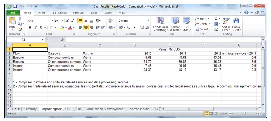Viewport: 271px width, 121px height.
Task: Open Find & Select binoculars
Action: (236, 24)
